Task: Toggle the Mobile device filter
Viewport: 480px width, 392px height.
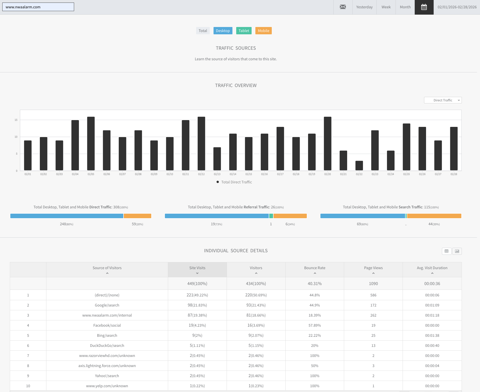Action: coord(263,31)
